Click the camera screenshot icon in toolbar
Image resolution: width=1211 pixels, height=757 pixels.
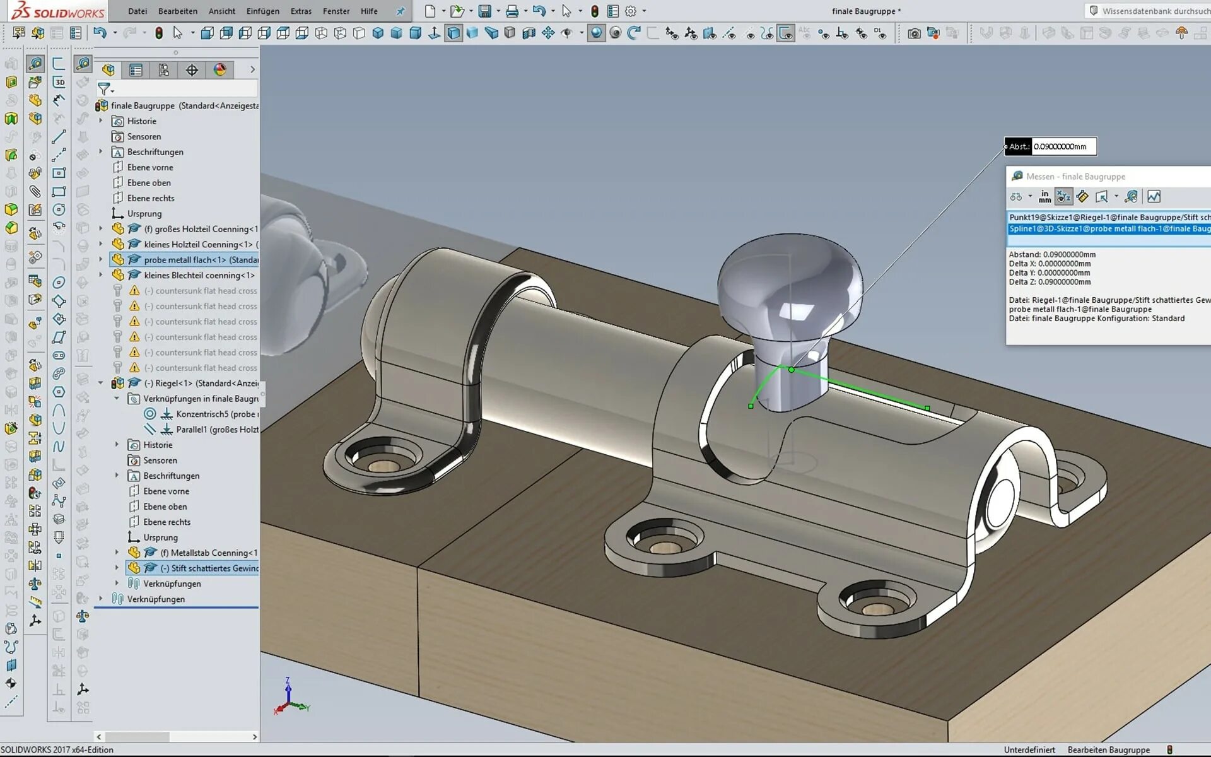[x=913, y=33]
